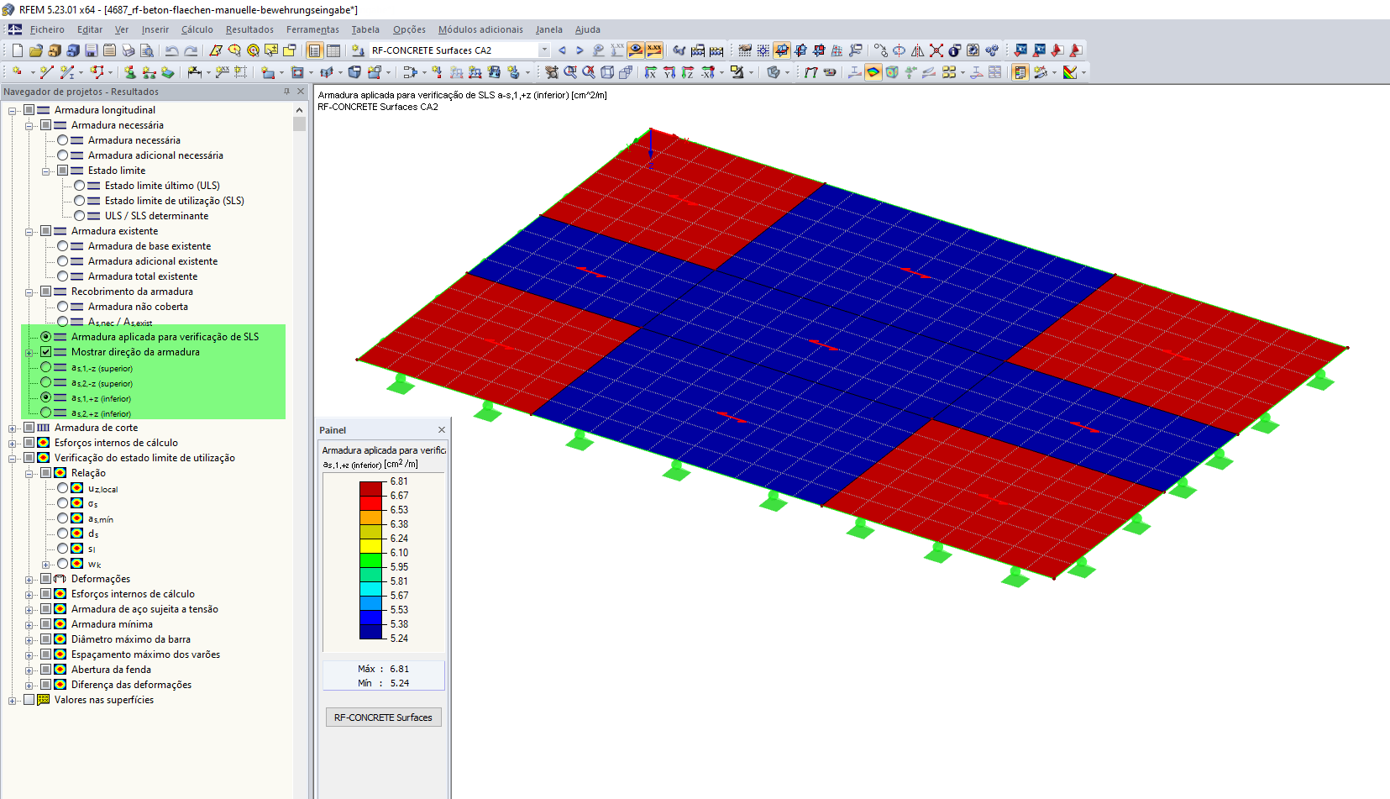Click the info about object icon
1390x799 pixels.
click(x=955, y=50)
